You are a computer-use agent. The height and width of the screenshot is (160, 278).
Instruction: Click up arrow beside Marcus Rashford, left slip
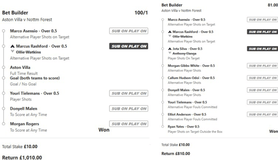click(12, 46)
